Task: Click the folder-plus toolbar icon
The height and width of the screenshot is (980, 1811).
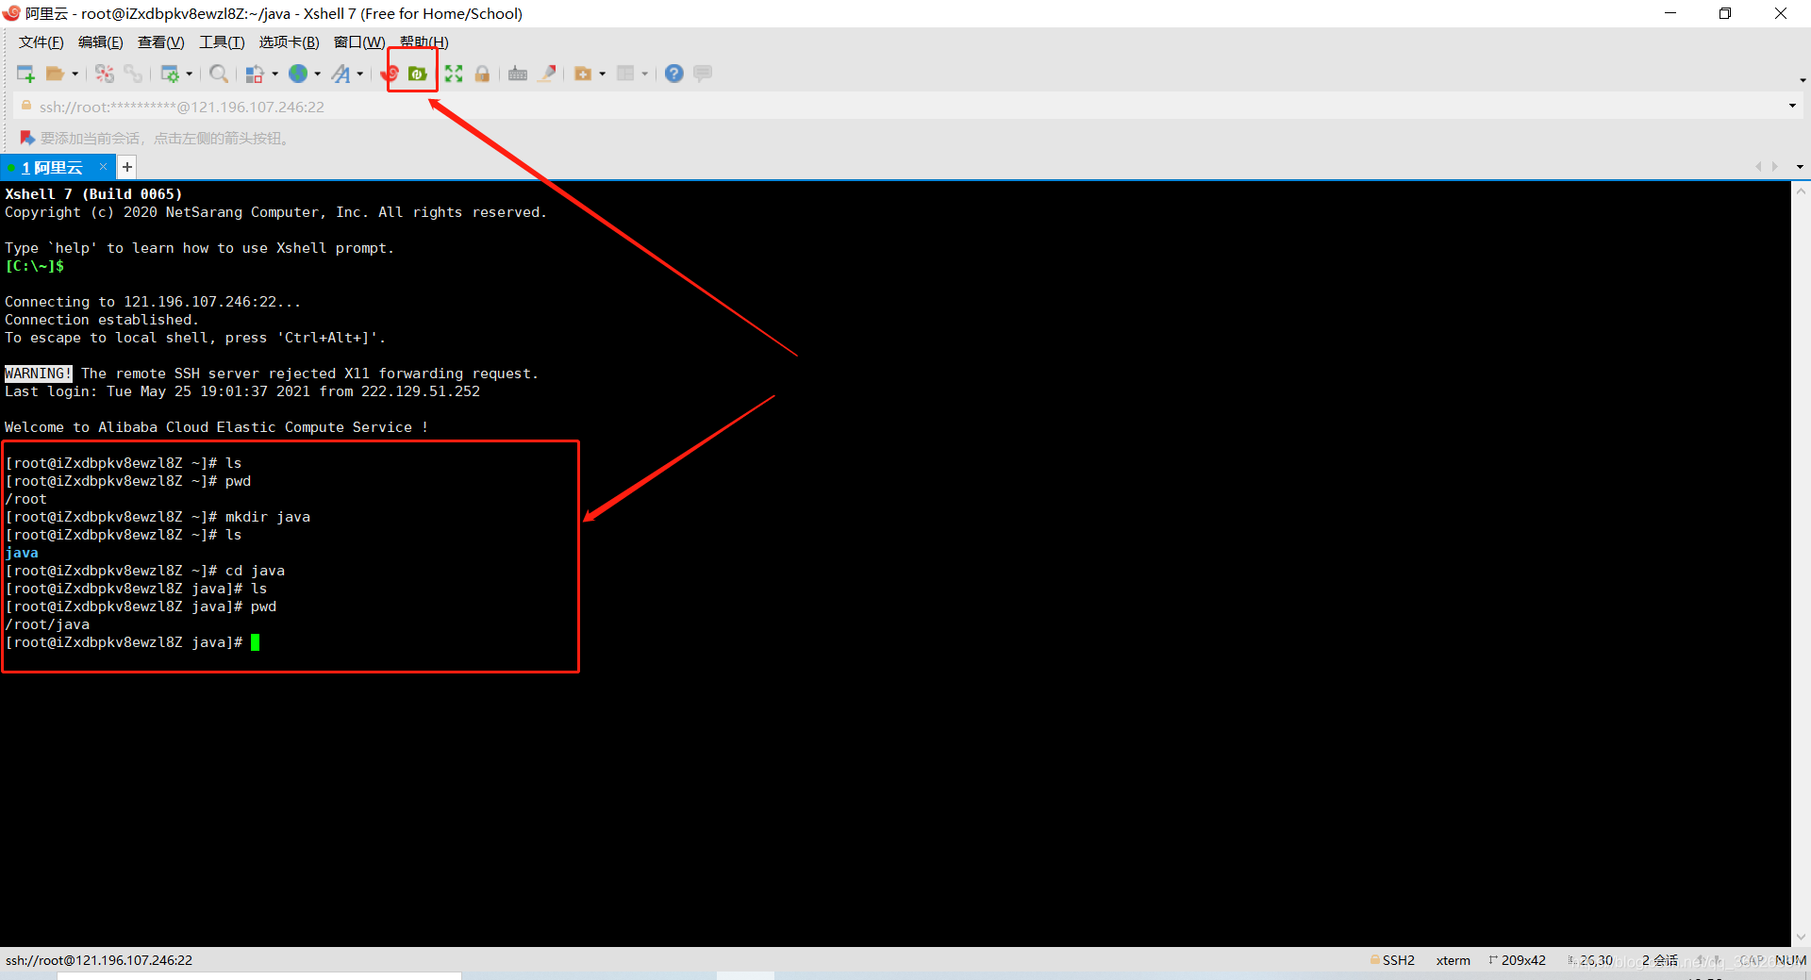Action: pyautogui.click(x=583, y=74)
